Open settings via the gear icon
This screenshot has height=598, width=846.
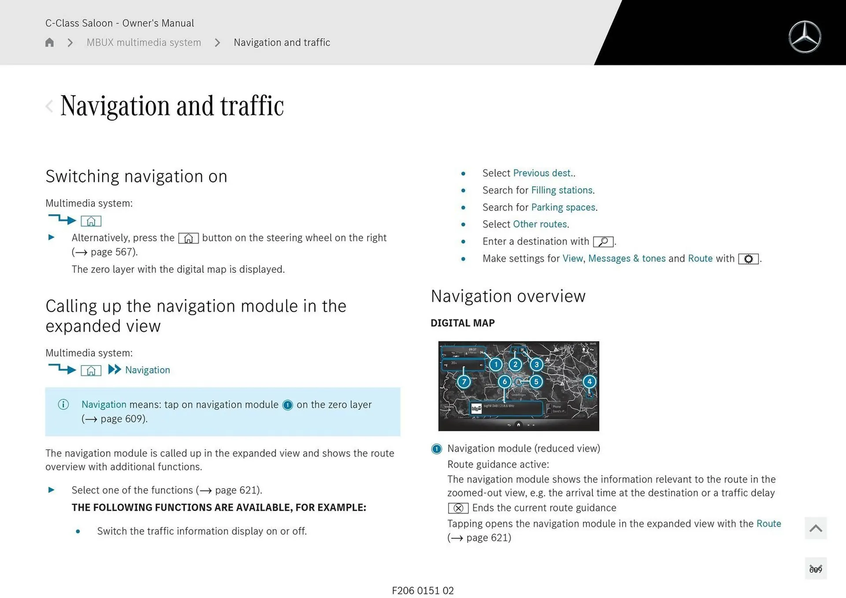tap(748, 259)
